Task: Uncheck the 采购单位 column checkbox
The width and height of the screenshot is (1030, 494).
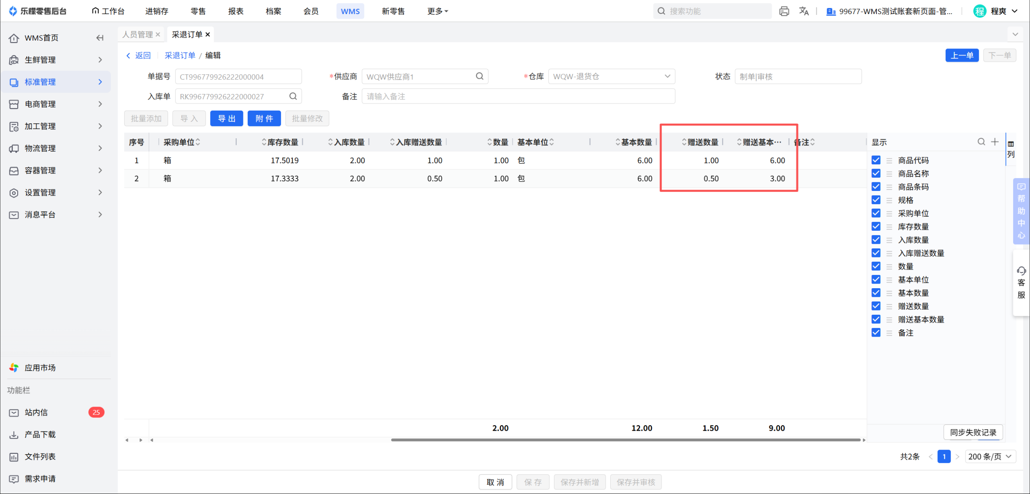Action: point(876,213)
